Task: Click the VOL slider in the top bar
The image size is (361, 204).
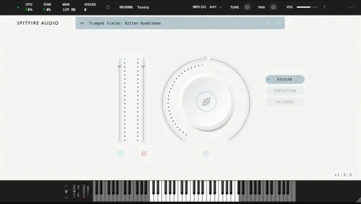Action: (307, 7)
